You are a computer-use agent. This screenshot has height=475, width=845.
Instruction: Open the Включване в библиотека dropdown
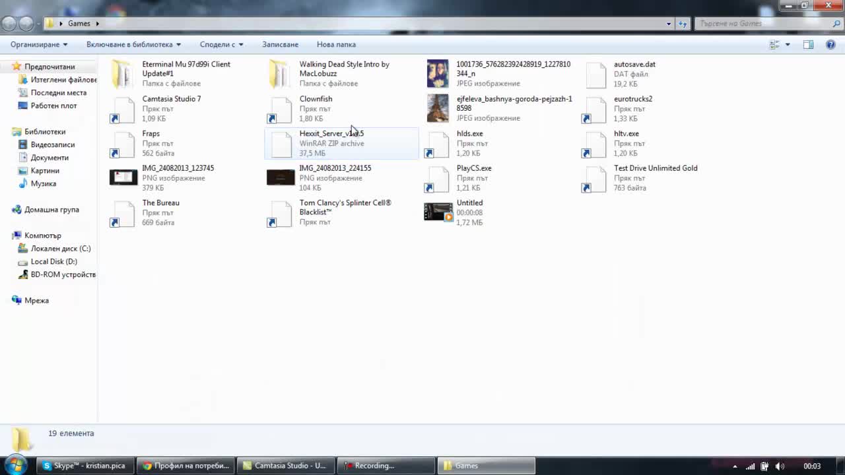pyautogui.click(x=134, y=44)
